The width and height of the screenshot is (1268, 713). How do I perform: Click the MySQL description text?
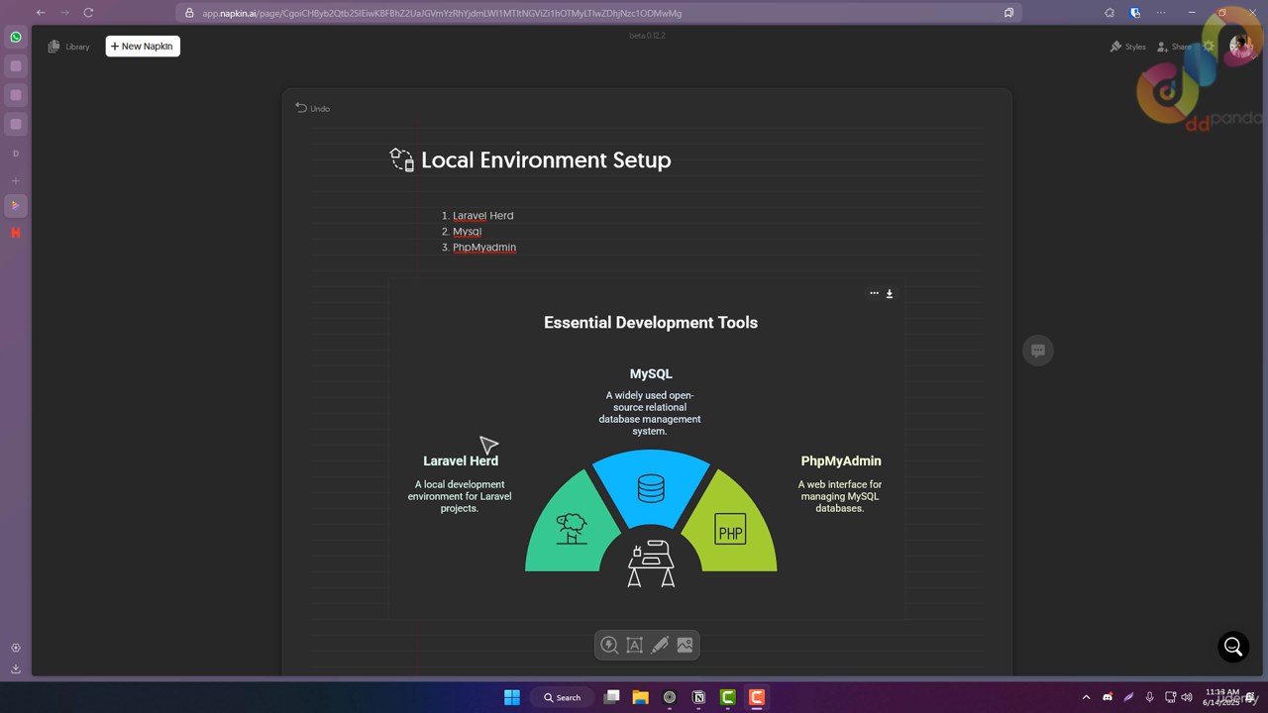point(650,413)
